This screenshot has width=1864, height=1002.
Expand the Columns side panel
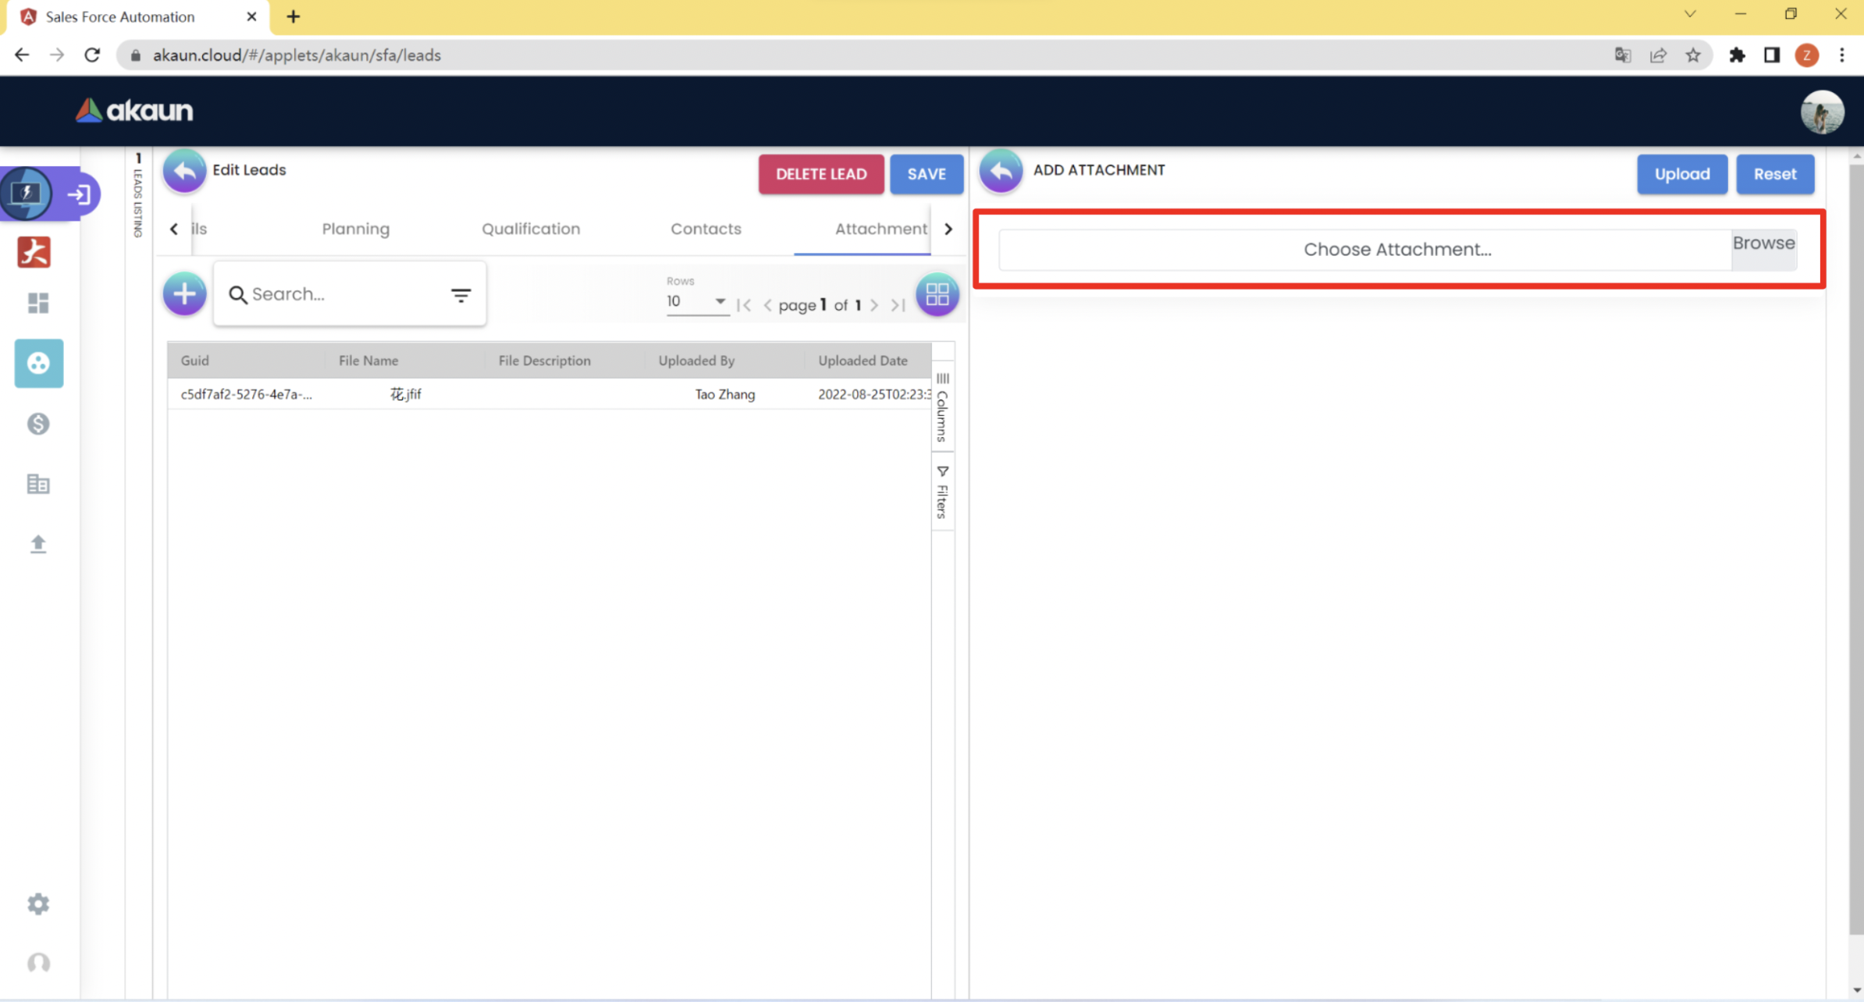[x=942, y=407]
